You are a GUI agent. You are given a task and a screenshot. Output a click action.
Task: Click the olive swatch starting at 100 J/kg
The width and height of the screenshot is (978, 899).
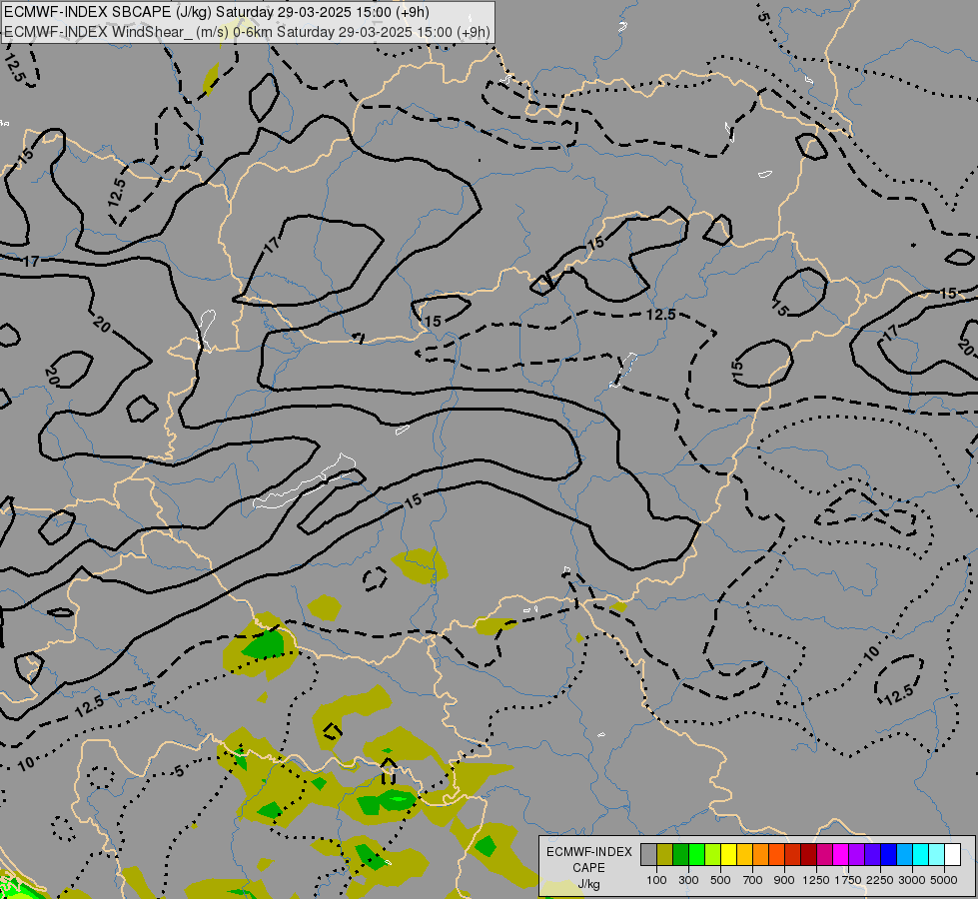[665, 854]
